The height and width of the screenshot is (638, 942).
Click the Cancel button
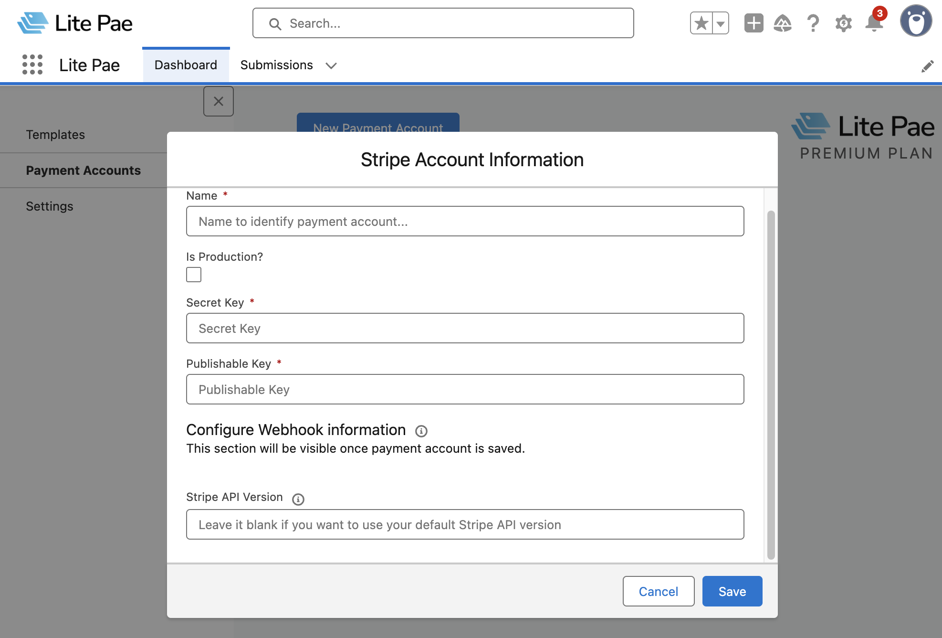click(x=658, y=591)
